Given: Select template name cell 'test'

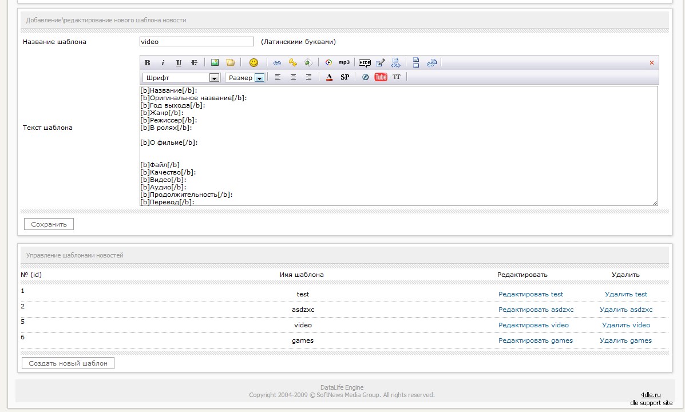Looking at the screenshot, I should tap(303, 294).
